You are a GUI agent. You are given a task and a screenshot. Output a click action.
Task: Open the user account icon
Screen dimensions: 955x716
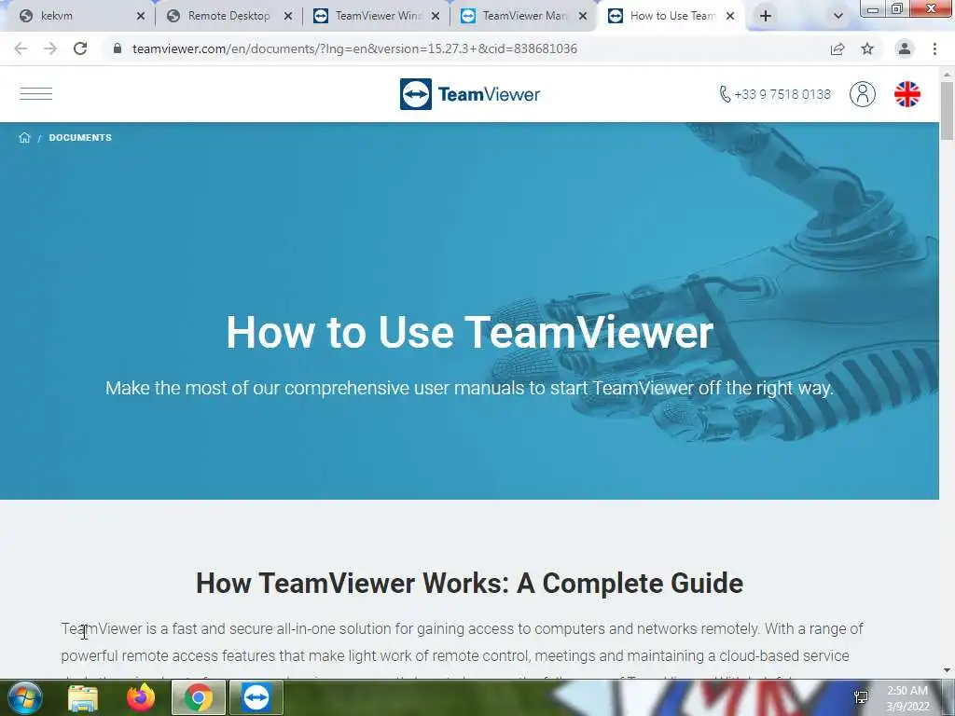pos(863,94)
